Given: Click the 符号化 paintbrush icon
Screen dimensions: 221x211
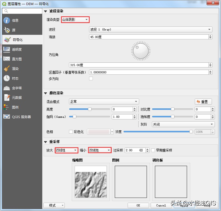Looking at the screenshot, I should click(7, 40).
